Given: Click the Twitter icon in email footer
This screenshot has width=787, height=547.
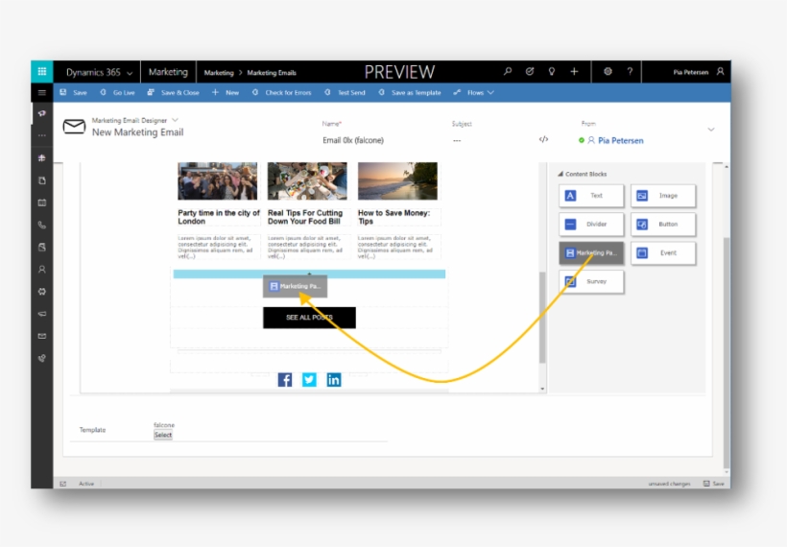Looking at the screenshot, I should [x=309, y=380].
